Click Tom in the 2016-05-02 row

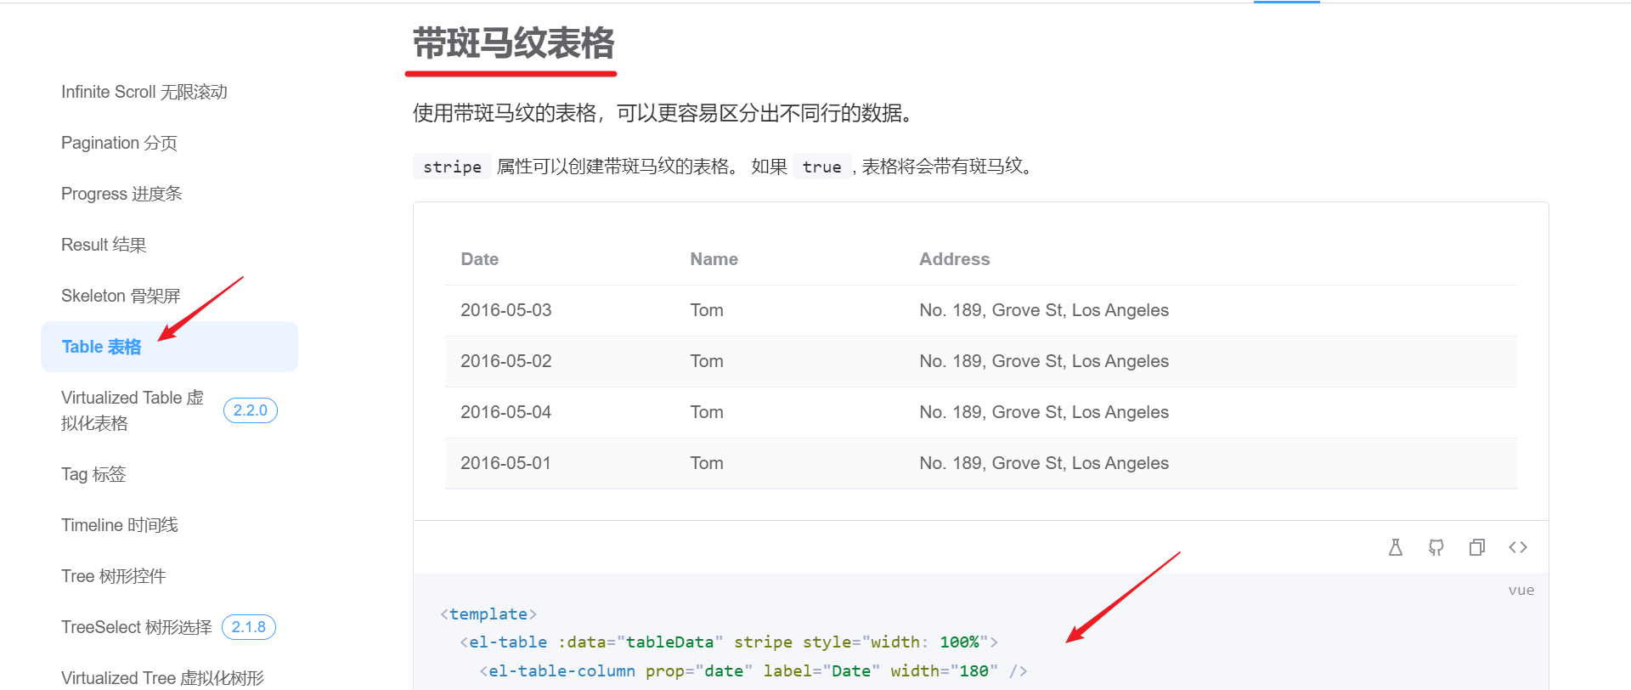[x=707, y=361]
